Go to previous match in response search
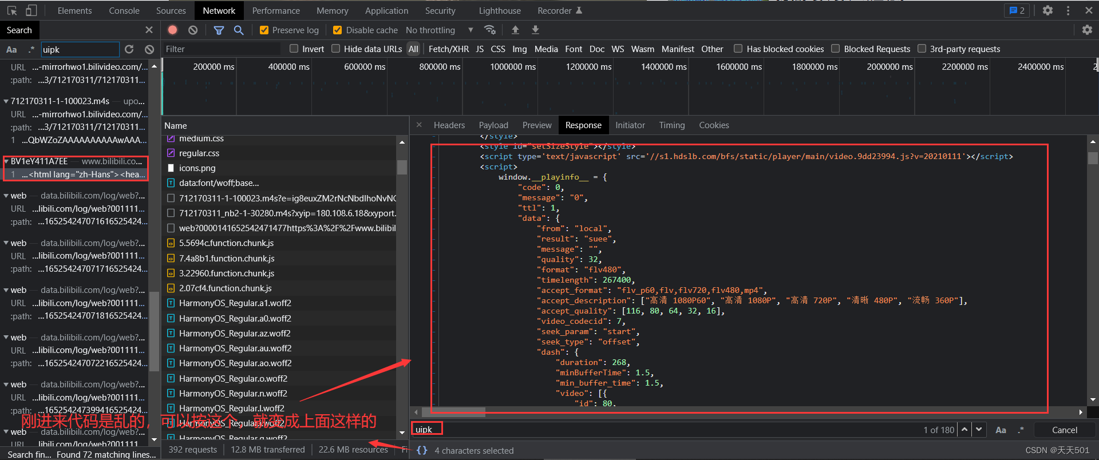This screenshot has height=460, width=1099. (x=964, y=430)
